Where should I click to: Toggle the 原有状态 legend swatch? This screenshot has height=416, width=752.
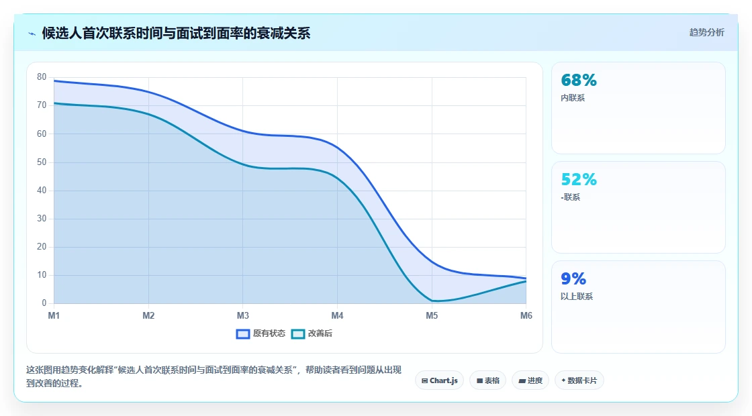coord(243,333)
